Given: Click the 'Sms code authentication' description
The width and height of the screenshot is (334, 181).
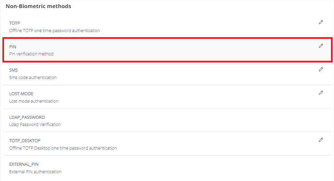Looking at the screenshot, I should tap(33, 78).
